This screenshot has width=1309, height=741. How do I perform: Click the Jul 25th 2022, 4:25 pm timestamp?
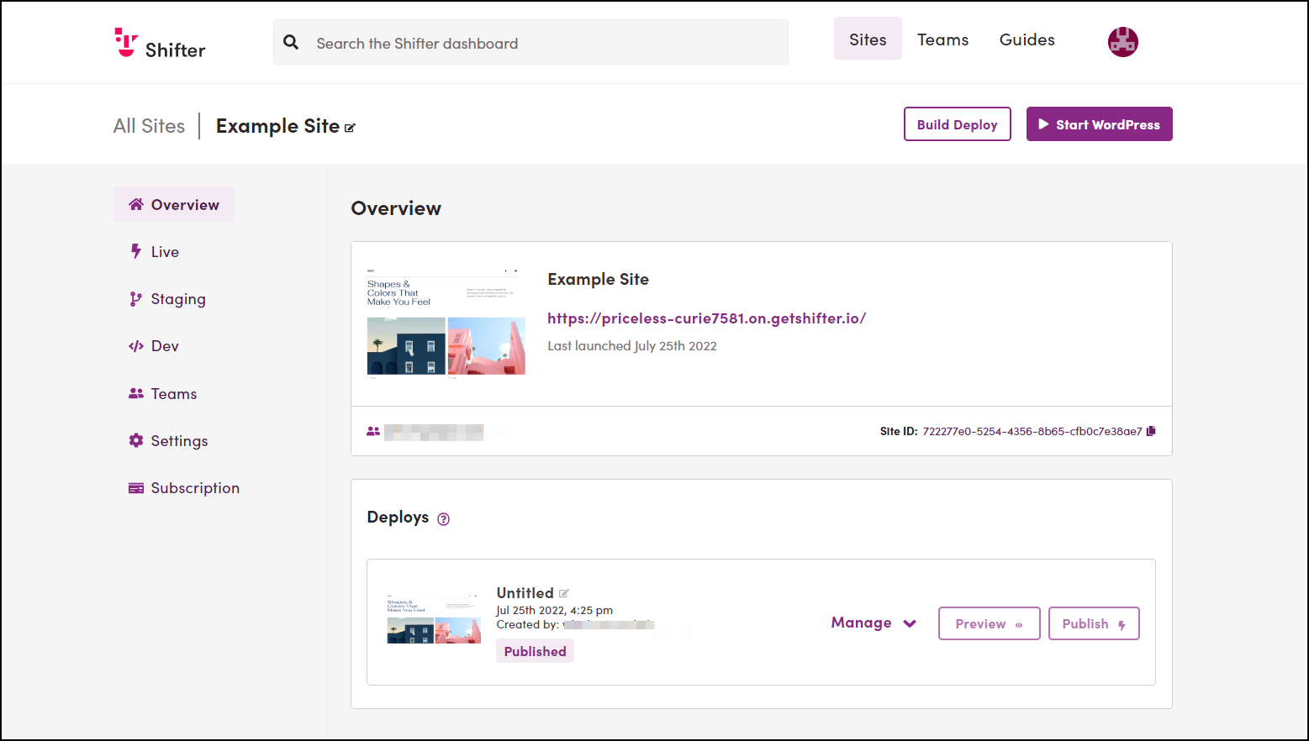pyautogui.click(x=554, y=611)
